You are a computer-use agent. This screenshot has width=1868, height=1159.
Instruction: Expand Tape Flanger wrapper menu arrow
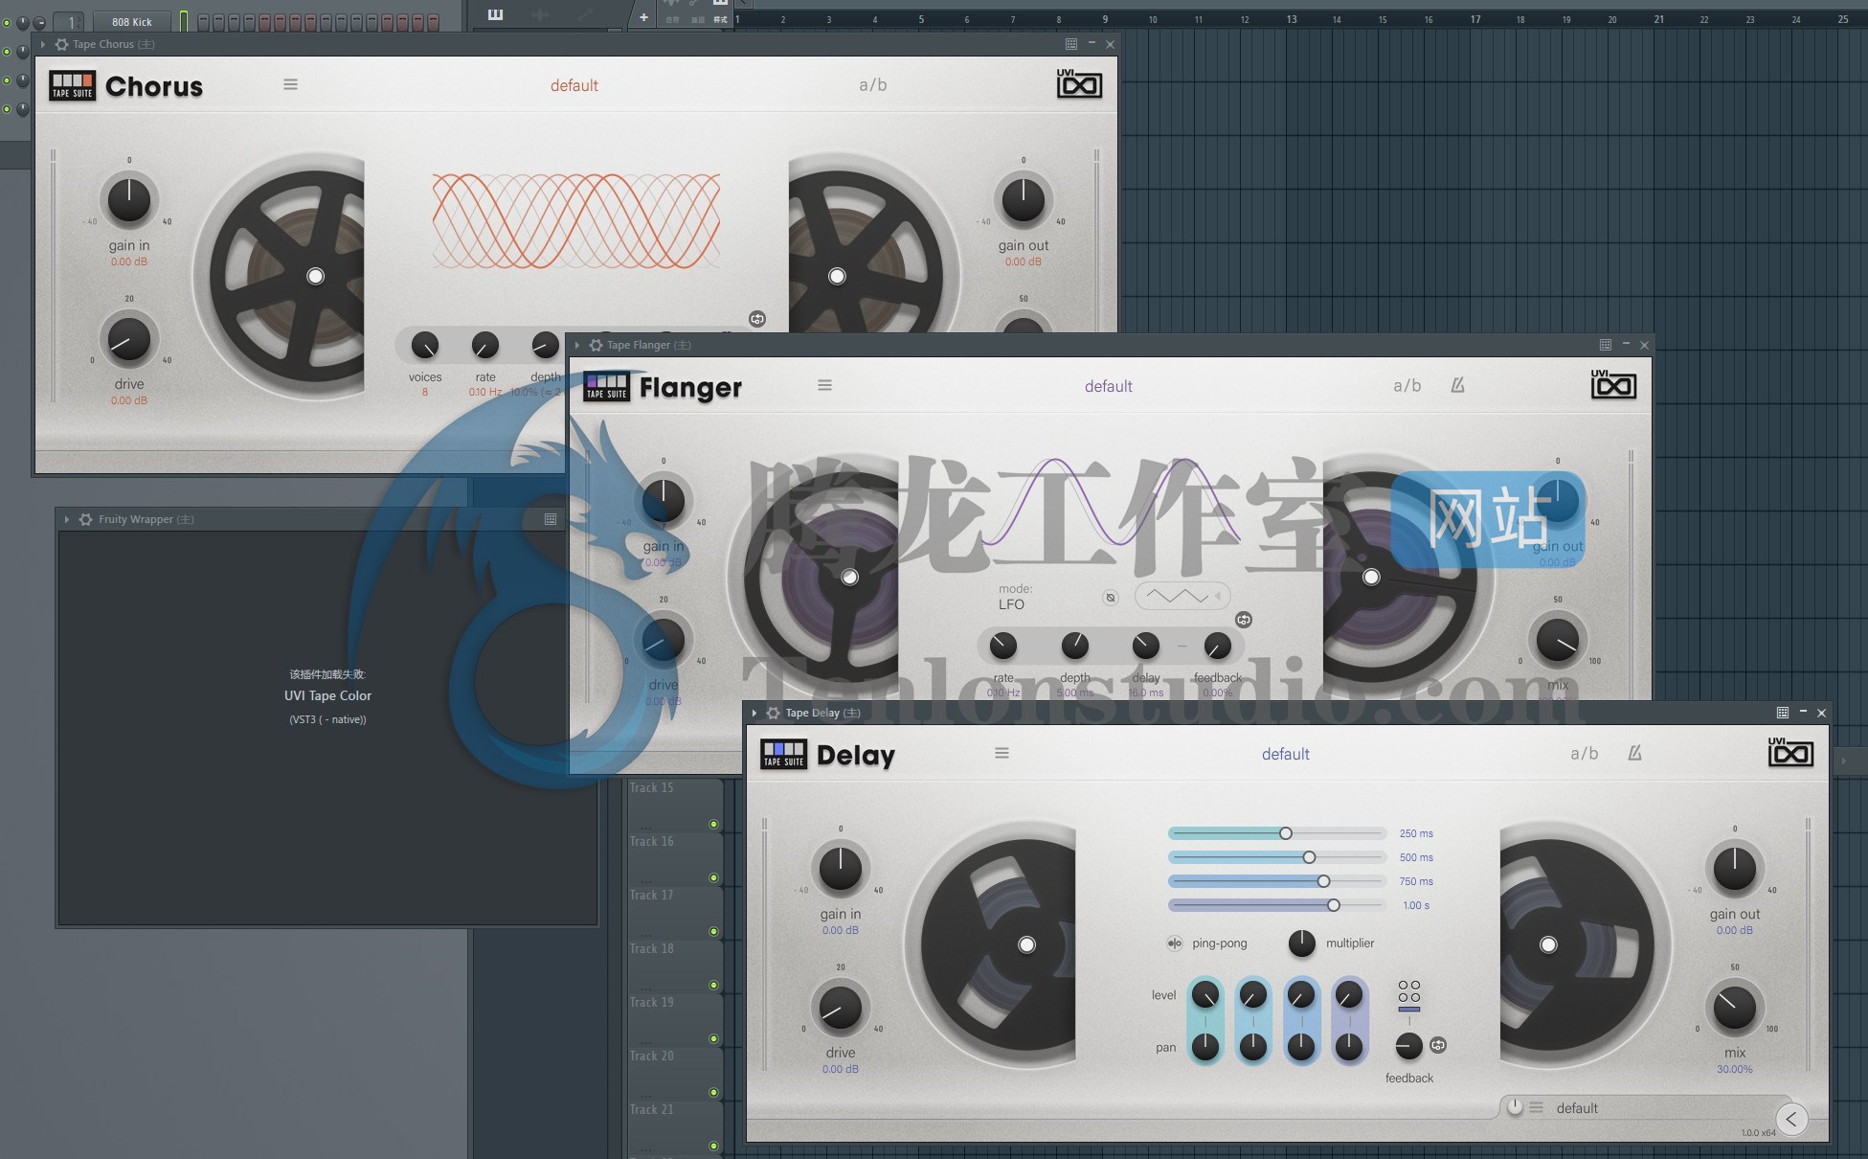click(x=577, y=345)
